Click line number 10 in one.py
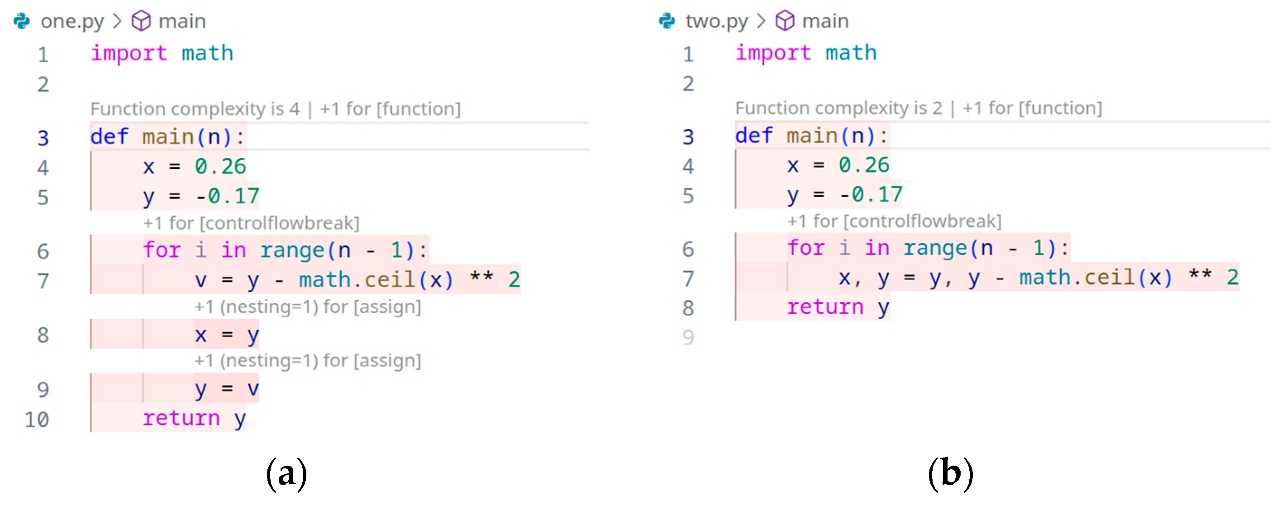 coord(38,420)
